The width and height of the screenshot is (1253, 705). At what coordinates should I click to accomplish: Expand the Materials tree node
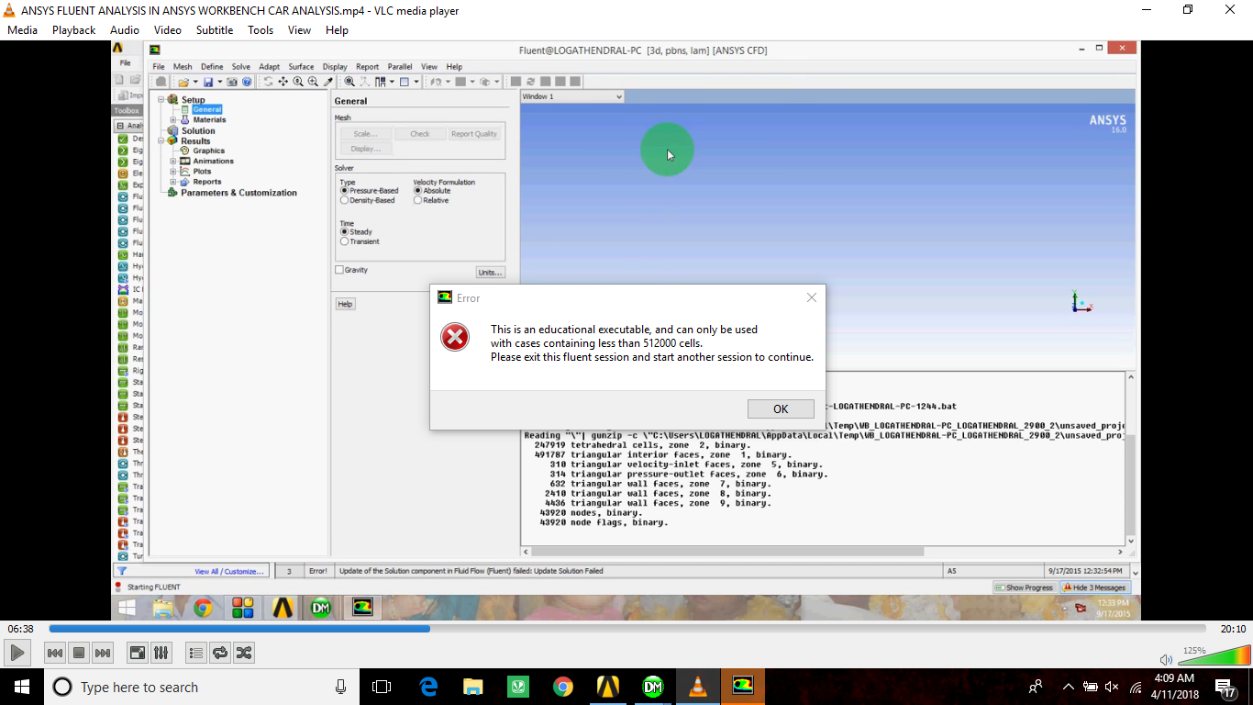coord(172,119)
